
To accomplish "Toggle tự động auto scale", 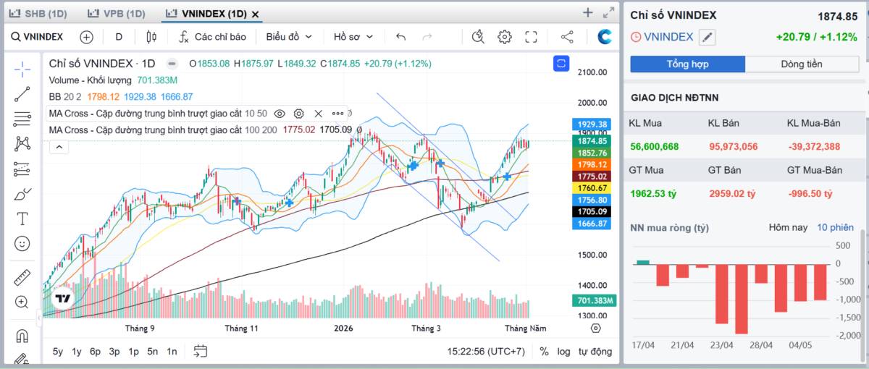I will click(x=595, y=352).
